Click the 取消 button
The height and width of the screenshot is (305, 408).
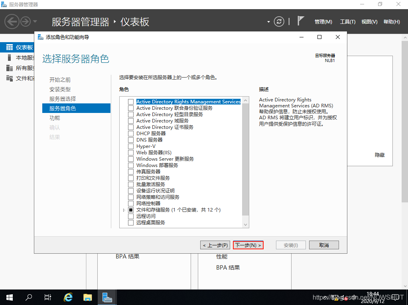(324, 245)
